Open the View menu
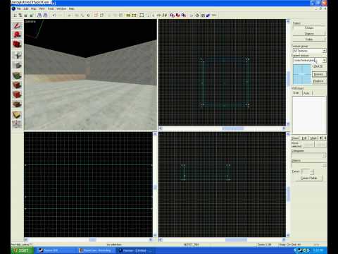The width and height of the screenshot is (338, 254). click(42, 8)
